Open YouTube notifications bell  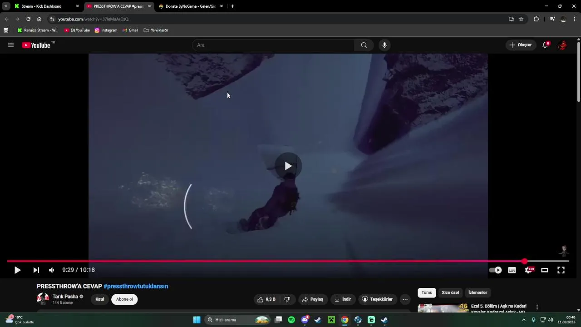(546, 45)
